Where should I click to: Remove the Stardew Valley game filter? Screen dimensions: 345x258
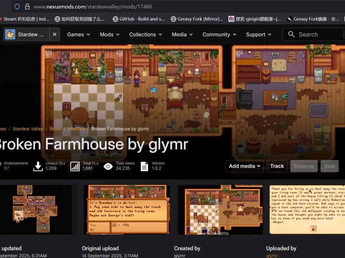point(54,35)
